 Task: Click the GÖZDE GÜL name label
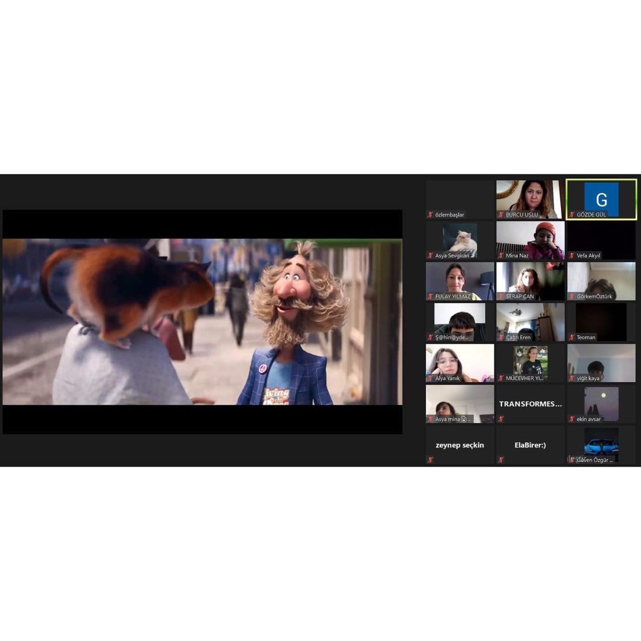[592, 215]
